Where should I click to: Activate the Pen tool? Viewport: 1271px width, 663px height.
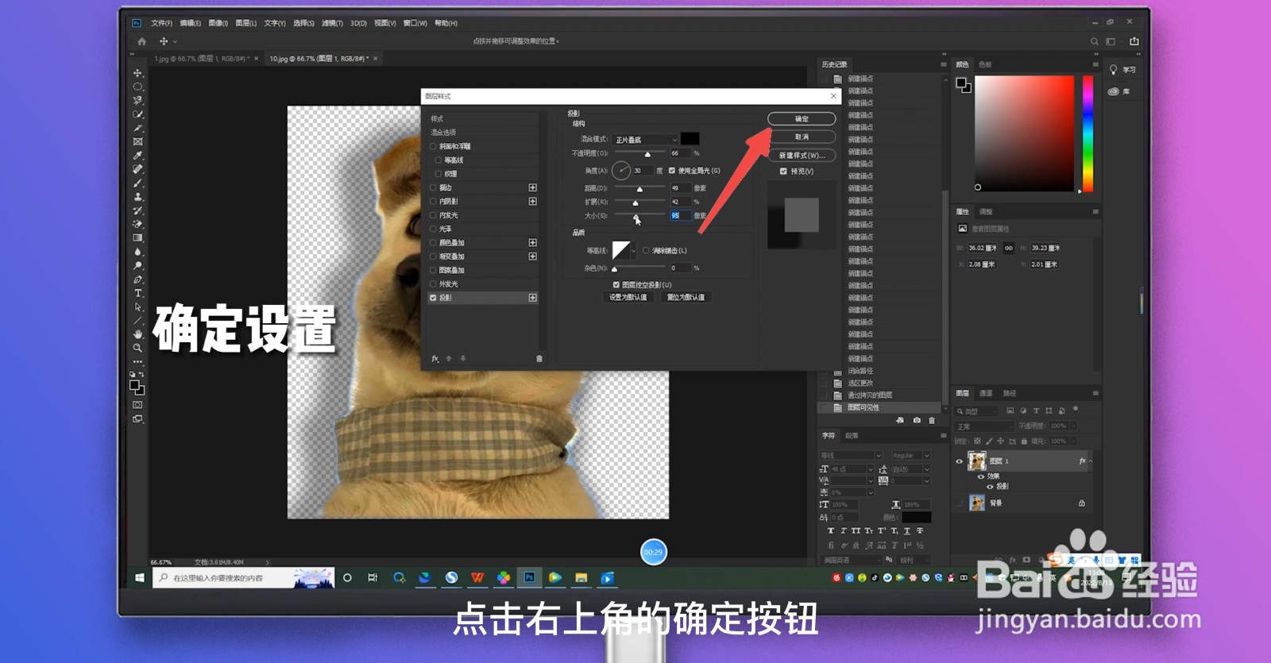coord(137,279)
